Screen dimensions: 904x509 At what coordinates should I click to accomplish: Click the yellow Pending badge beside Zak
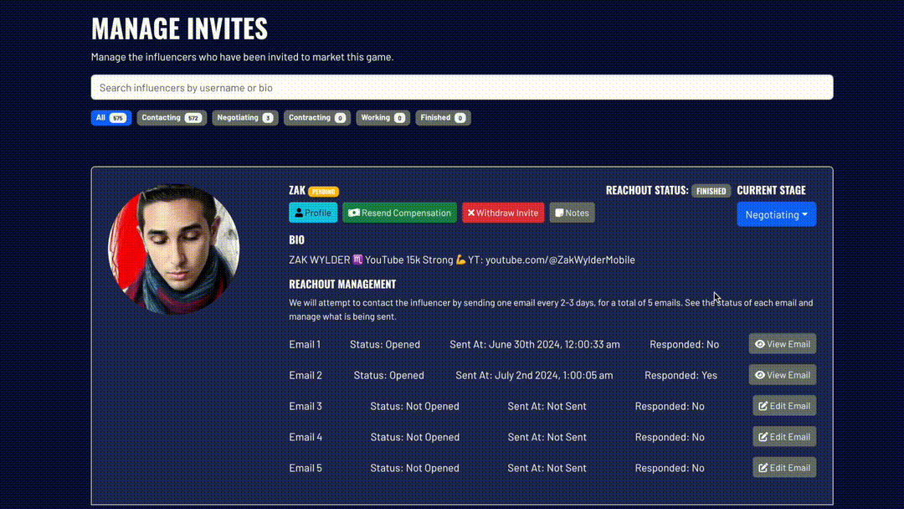[323, 192]
